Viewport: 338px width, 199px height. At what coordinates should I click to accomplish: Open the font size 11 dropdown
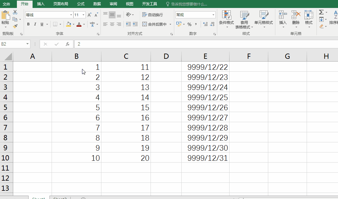83,15
